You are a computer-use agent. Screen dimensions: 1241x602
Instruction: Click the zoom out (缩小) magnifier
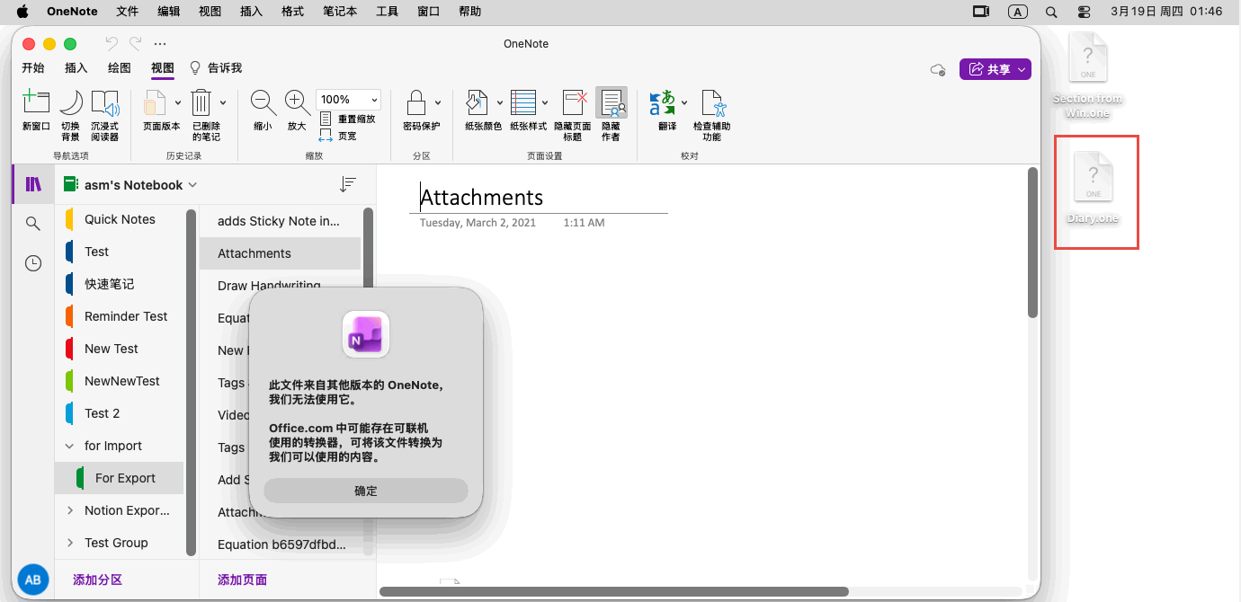(263, 104)
